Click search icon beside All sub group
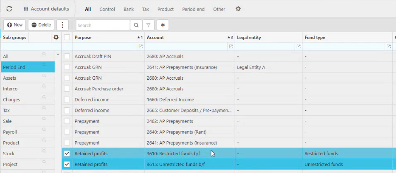 [x=44, y=54]
